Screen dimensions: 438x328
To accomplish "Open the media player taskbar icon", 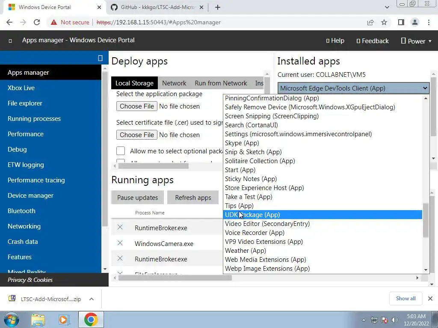I will [64, 319].
